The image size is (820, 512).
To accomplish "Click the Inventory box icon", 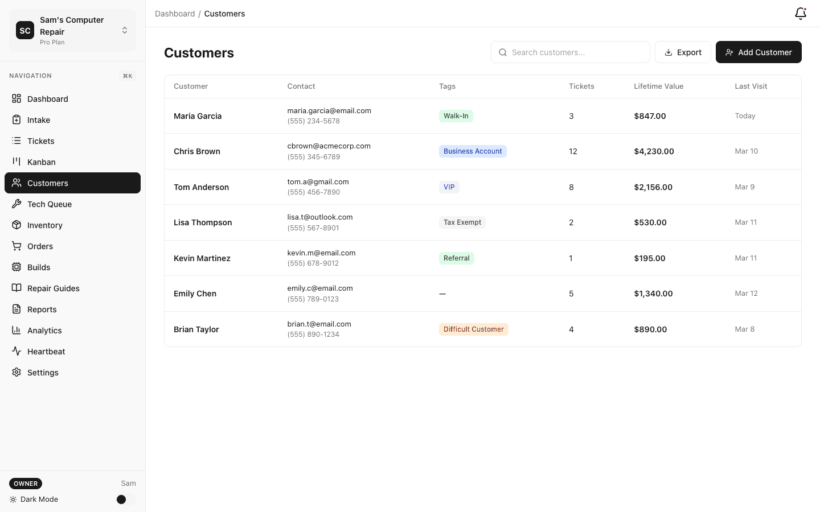I will pos(17,225).
